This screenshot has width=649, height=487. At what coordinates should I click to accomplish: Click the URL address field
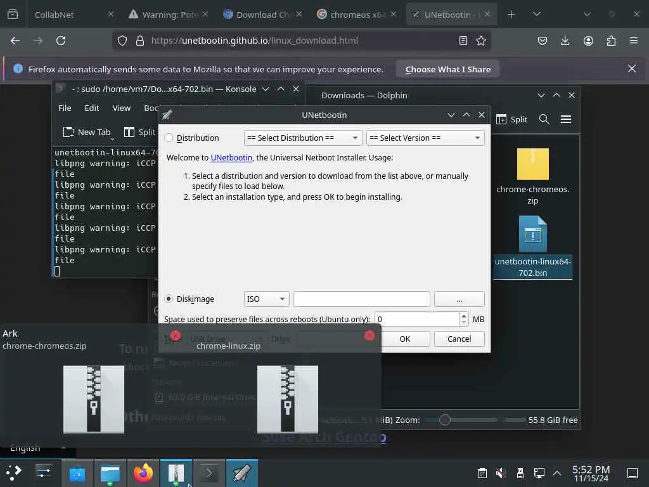click(x=302, y=41)
